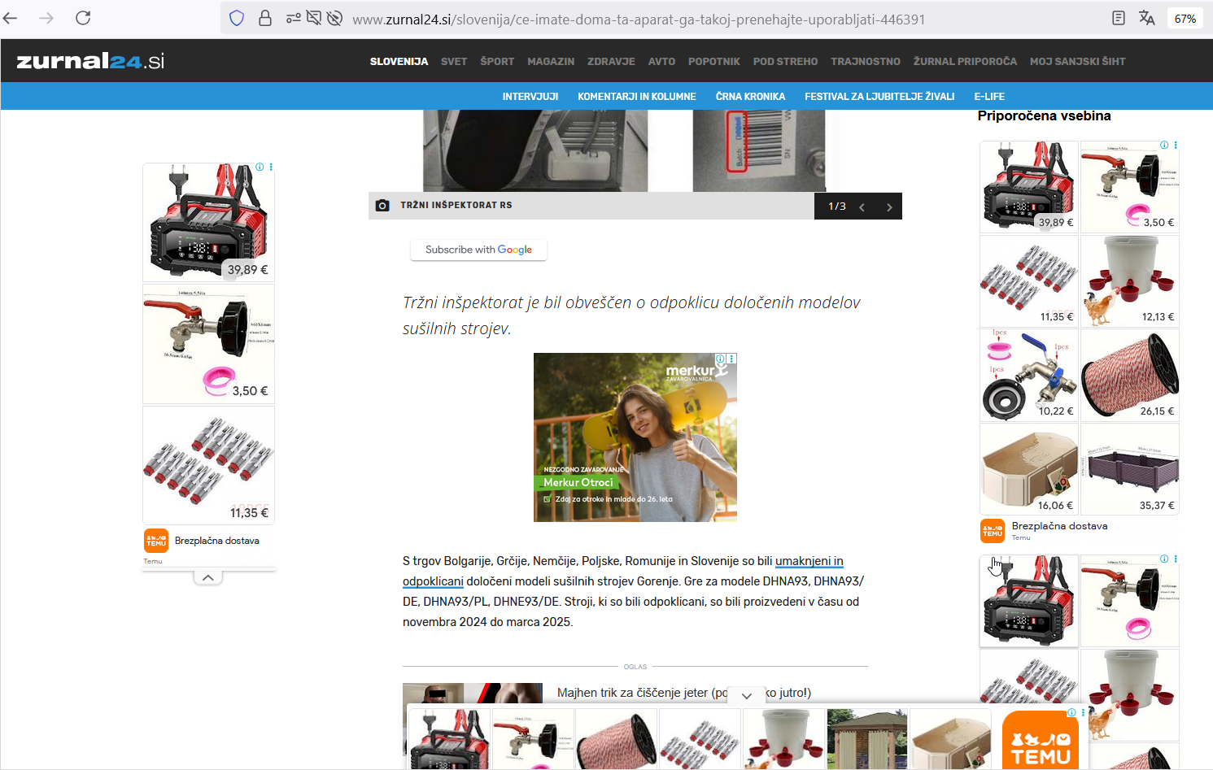The image size is (1213, 770).
Task: Click the translate page icon
Action: pos(1147,18)
